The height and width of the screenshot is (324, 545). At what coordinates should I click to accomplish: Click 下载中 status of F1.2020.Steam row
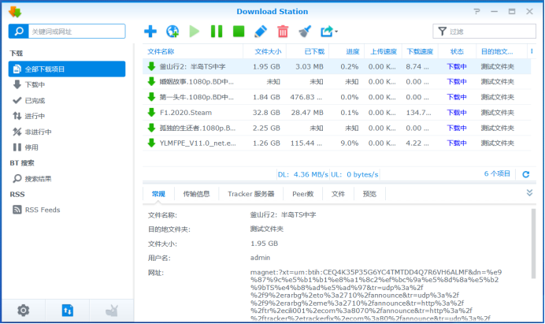(457, 113)
